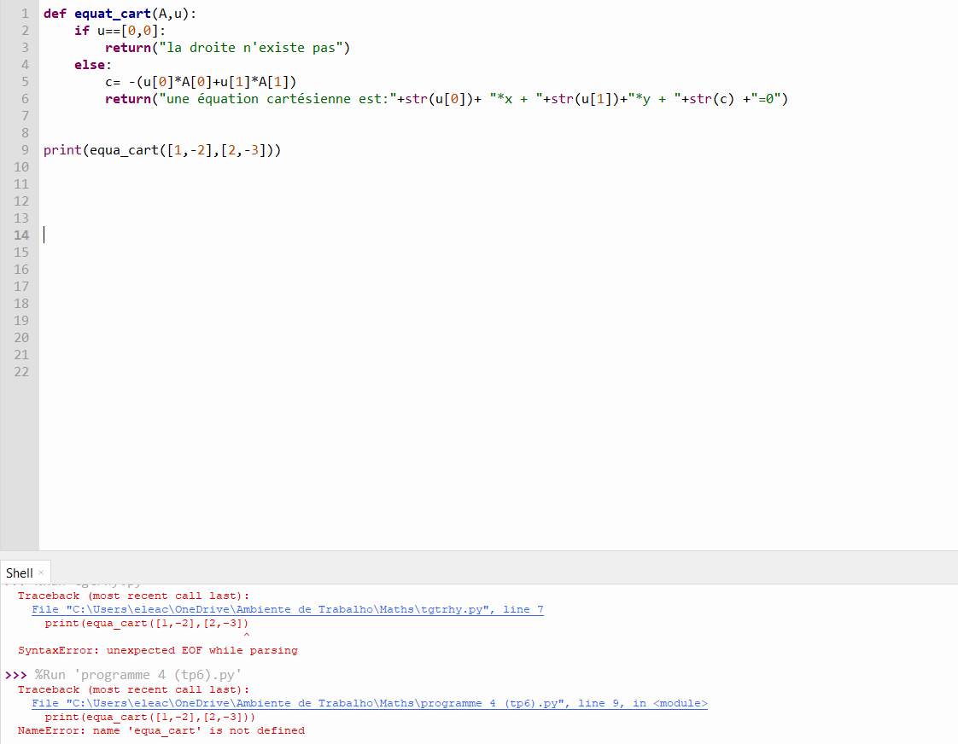Click line number 22 in the gutter
This screenshot has height=744, width=958.
pos(21,372)
